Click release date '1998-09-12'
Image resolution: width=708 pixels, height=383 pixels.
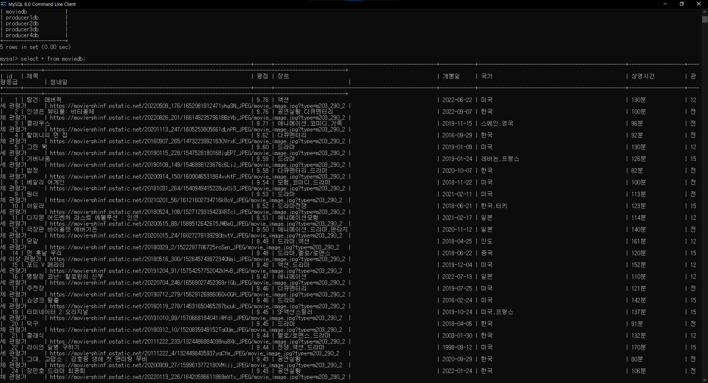point(457,347)
